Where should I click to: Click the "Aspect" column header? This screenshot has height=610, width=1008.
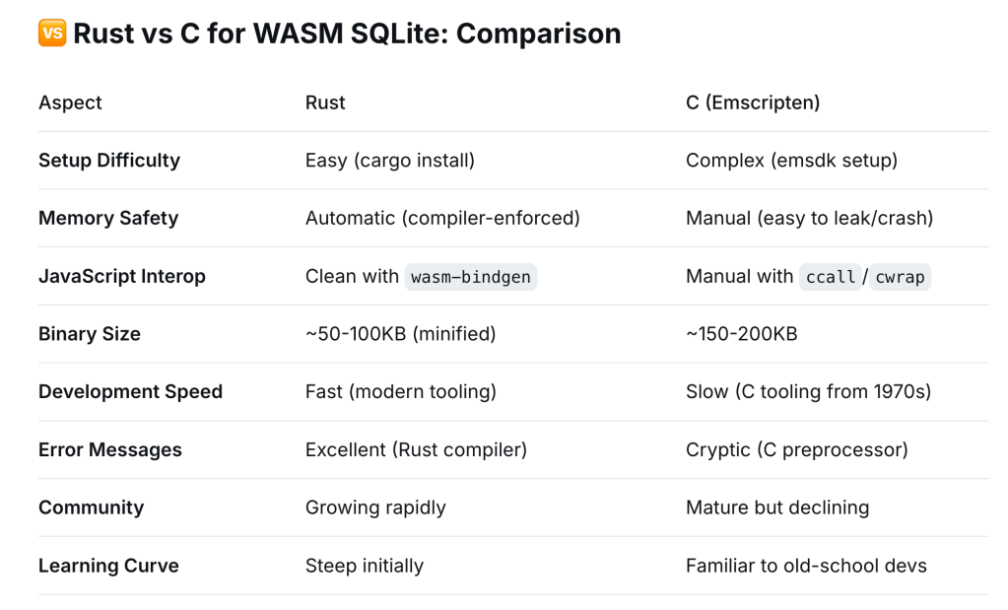pos(70,102)
